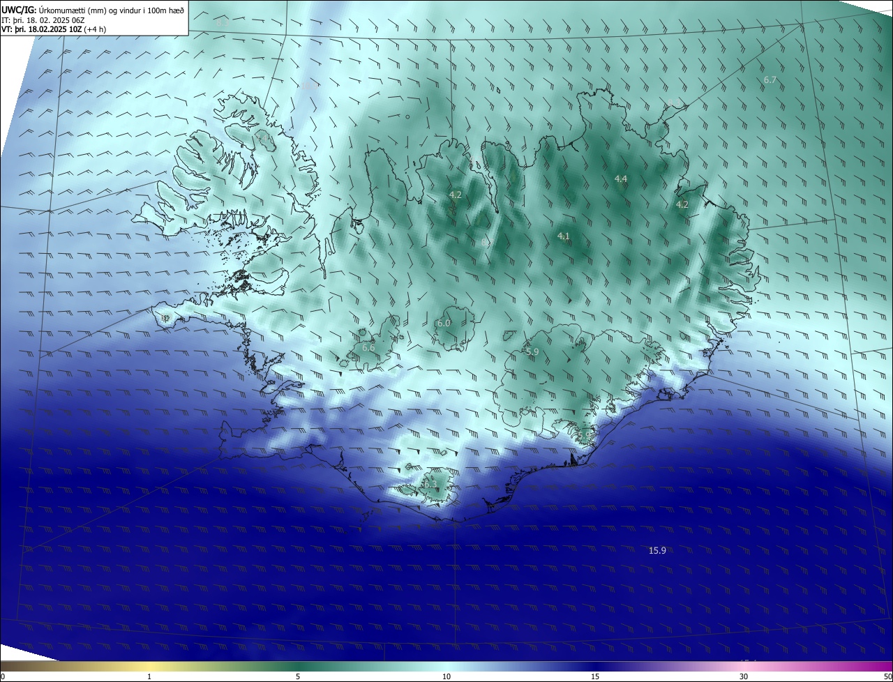
Task: Click the "1" tick on the color scale
Action: pyautogui.click(x=149, y=676)
